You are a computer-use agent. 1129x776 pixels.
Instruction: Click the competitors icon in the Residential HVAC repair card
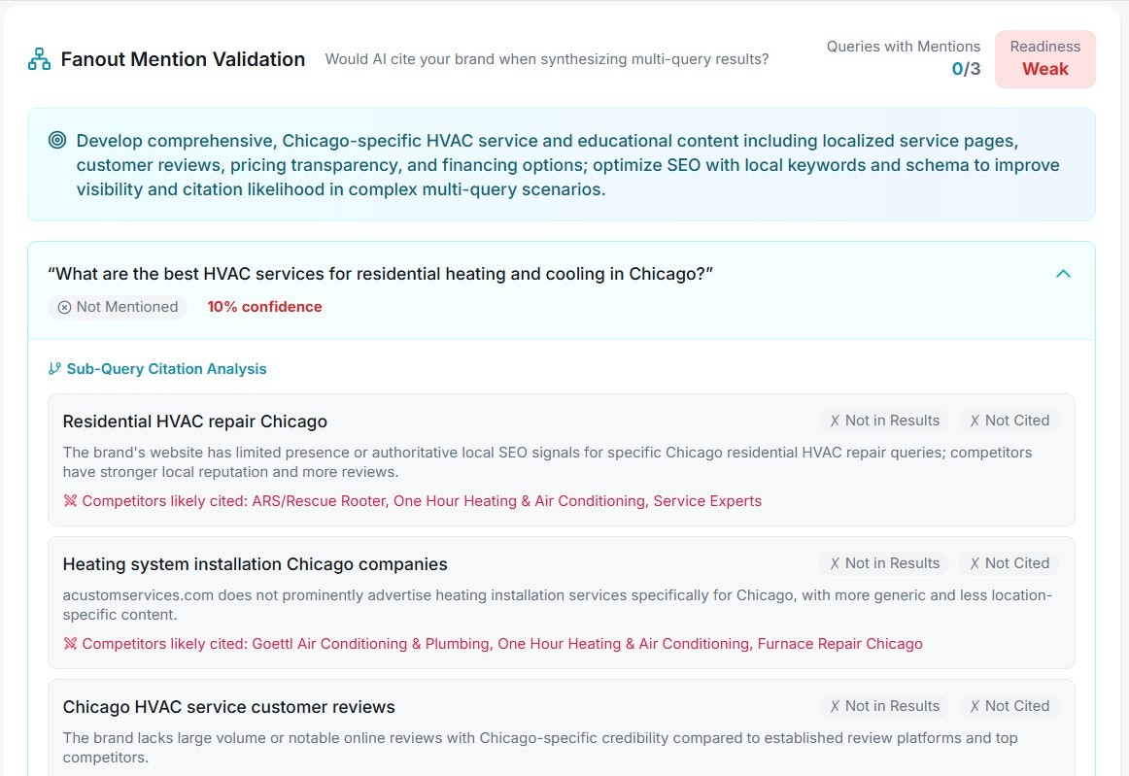(x=70, y=500)
